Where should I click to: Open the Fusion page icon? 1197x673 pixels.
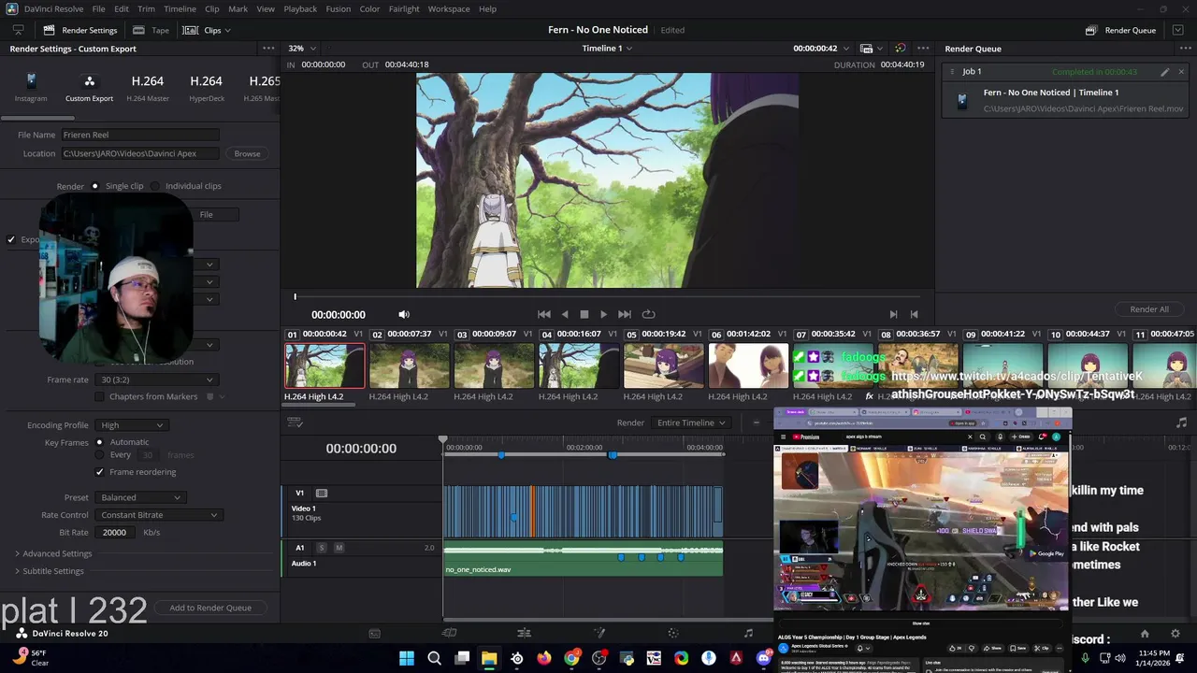coord(599,633)
